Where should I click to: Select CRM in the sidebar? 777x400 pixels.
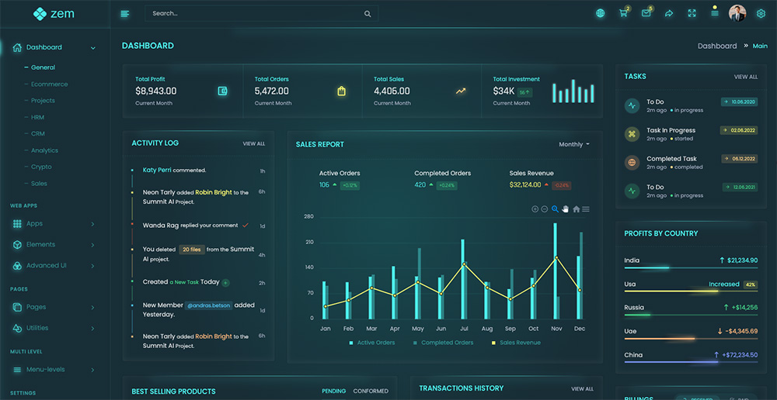point(37,133)
